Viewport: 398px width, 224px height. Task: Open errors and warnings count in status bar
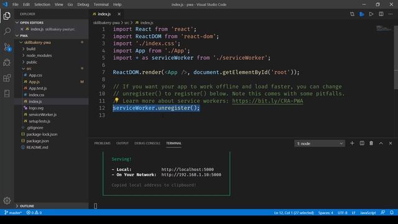click(x=34, y=213)
